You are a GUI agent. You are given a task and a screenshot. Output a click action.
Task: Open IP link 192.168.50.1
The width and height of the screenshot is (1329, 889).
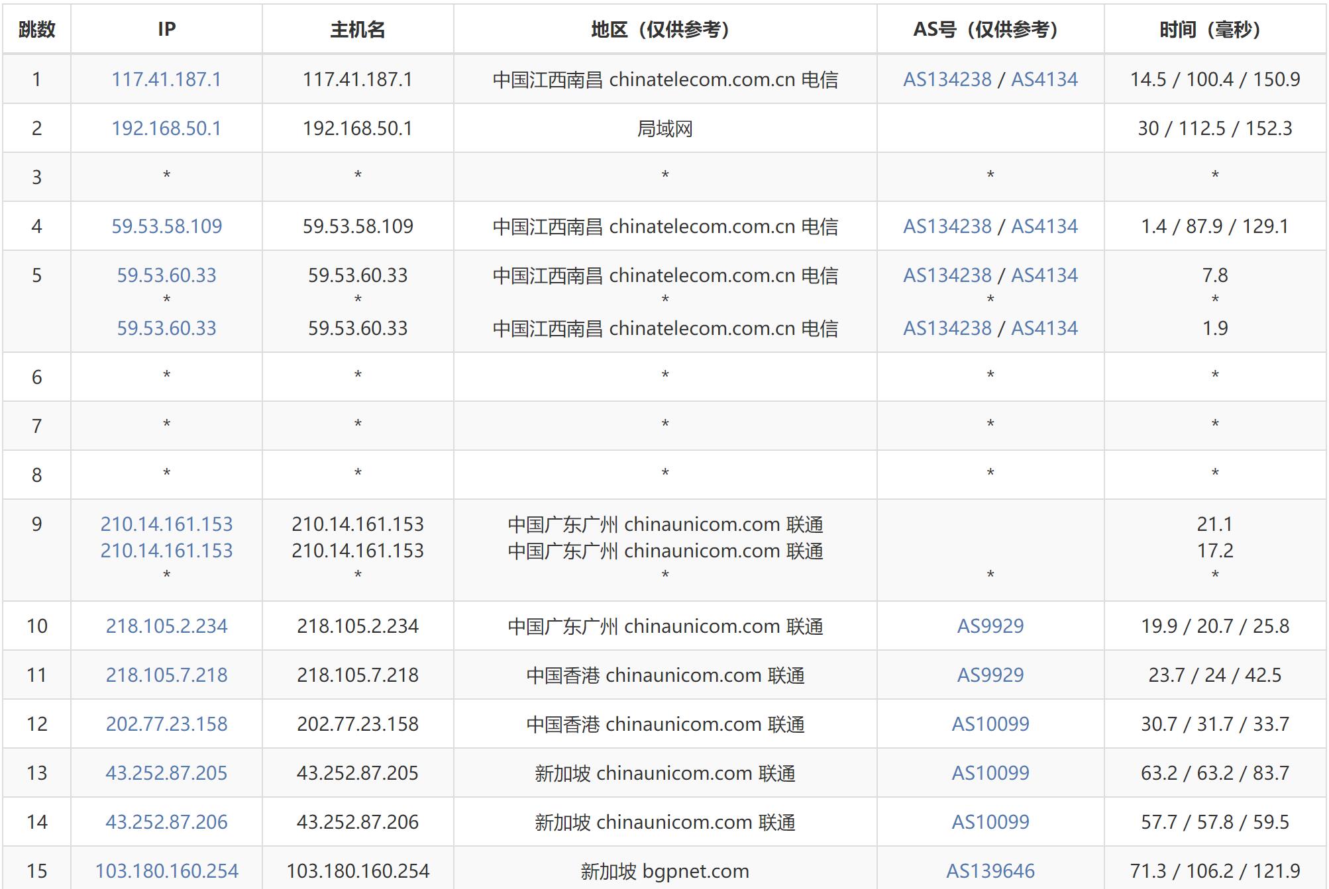tap(166, 128)
